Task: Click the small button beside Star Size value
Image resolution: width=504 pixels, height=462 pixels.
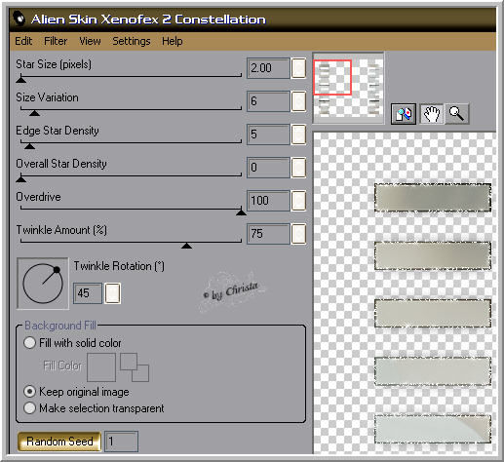Action: click(298, 68)
